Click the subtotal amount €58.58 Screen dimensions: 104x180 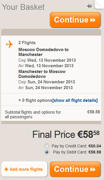click(x=93, y=112)
